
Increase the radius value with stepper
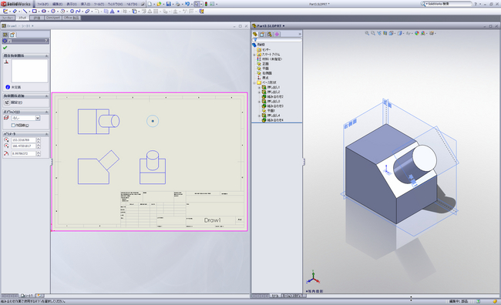(39, 152)
